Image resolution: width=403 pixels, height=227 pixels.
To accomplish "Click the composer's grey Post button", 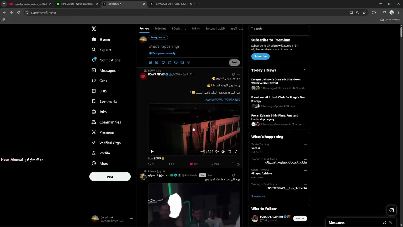I will pos(234,62).
